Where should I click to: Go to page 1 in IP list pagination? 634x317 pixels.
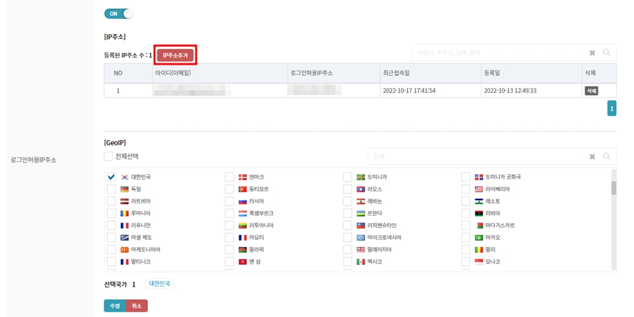612,108
